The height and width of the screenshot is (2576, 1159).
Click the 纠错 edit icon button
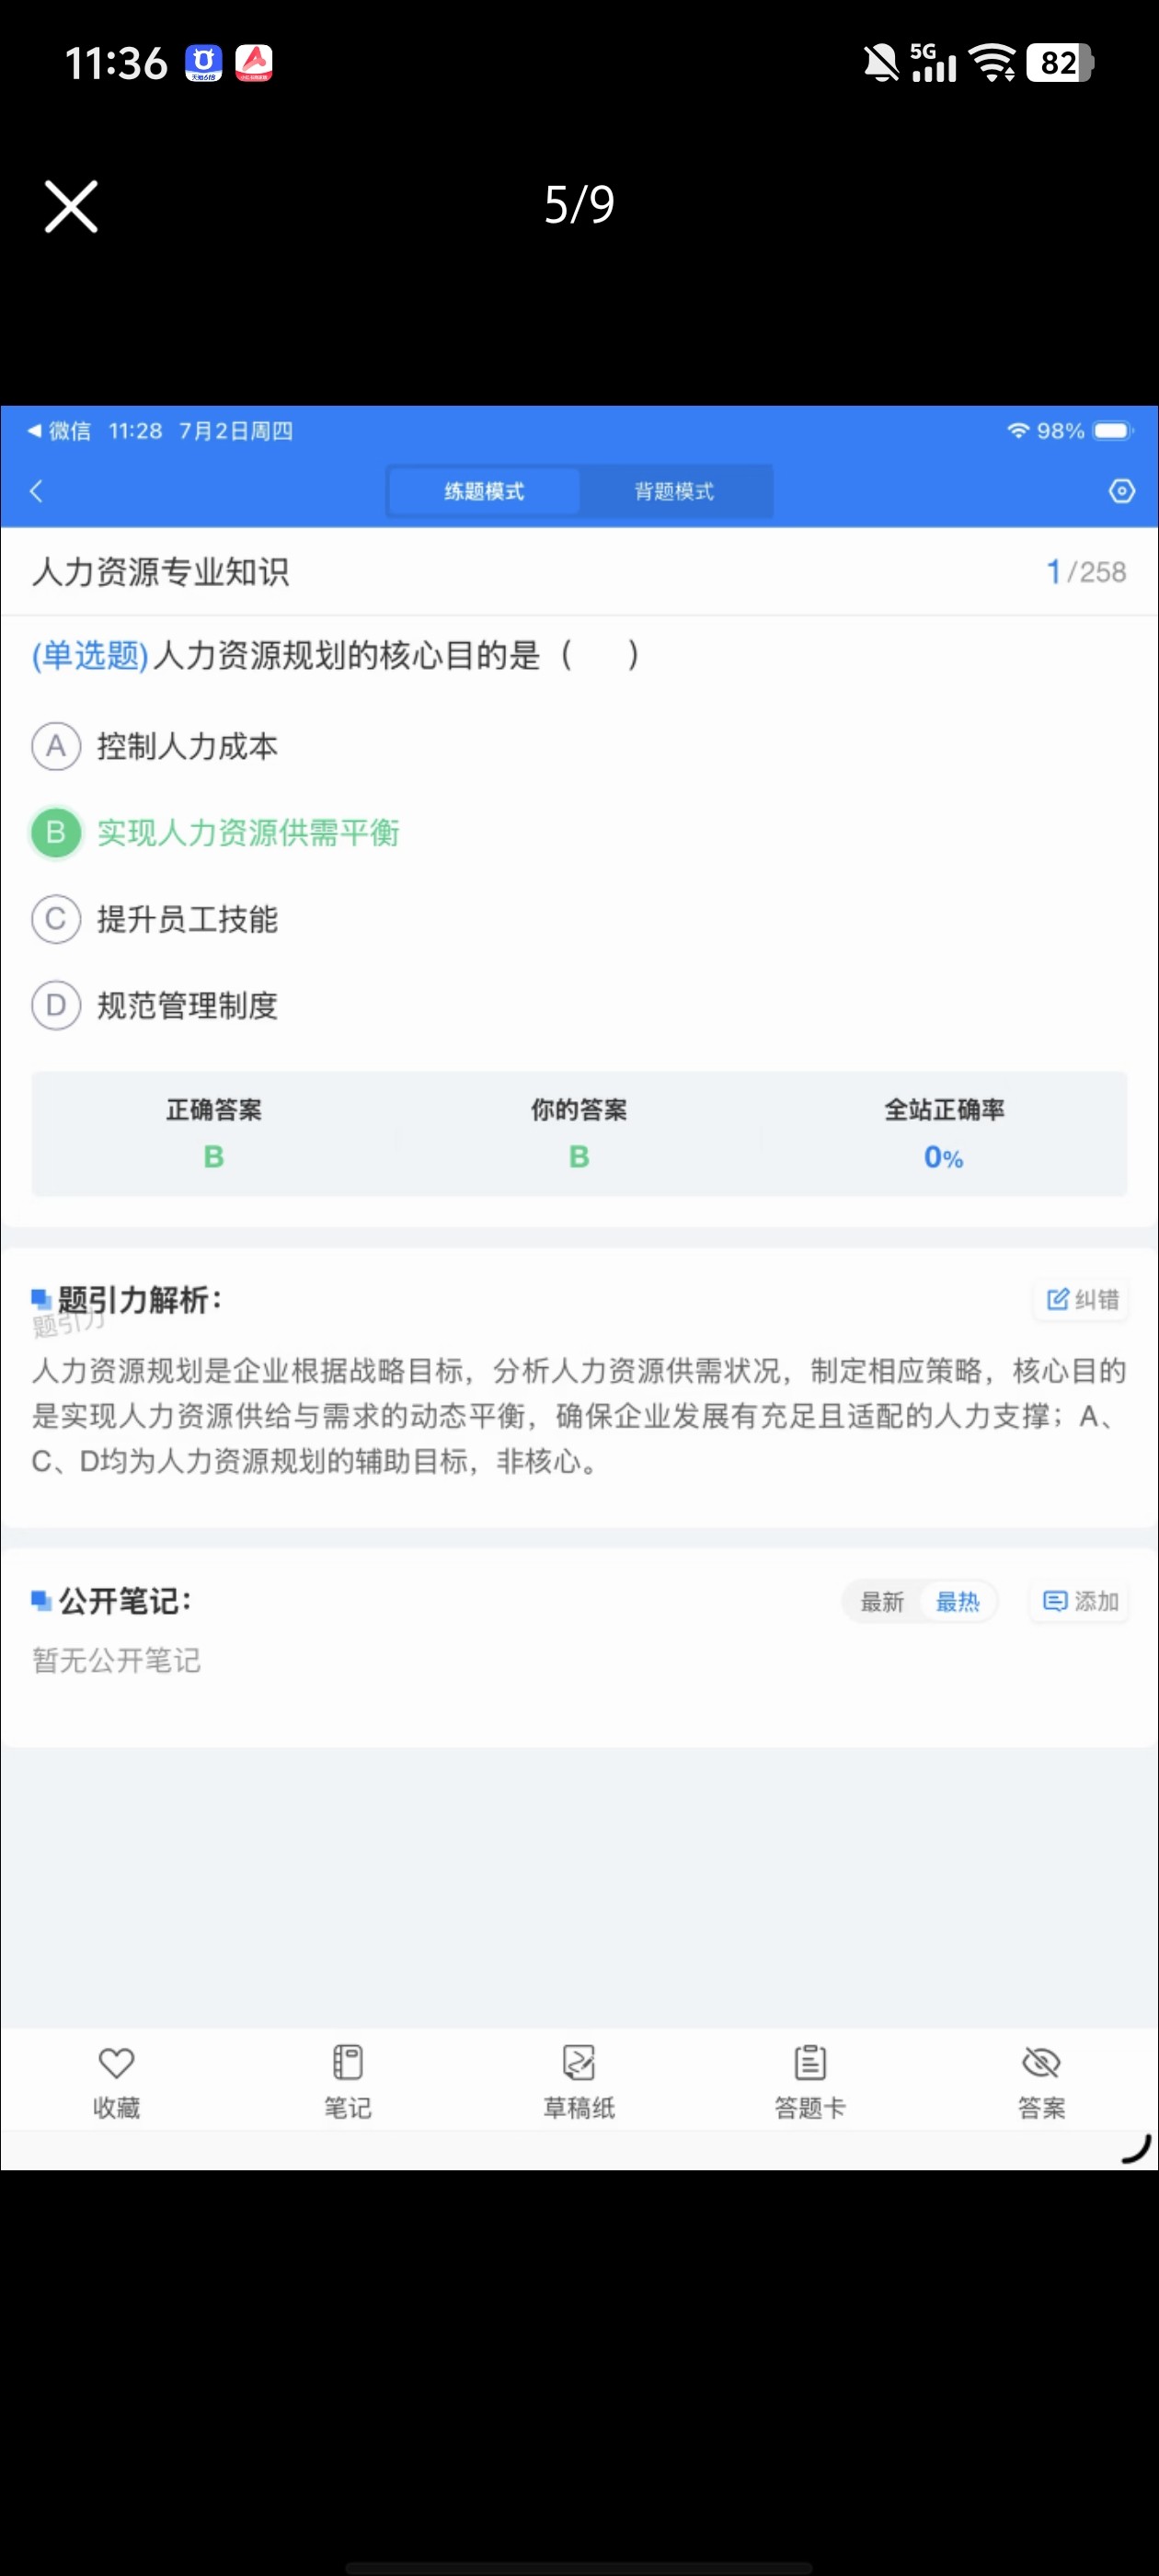pyautogui.click(x=1082, y=1299)
